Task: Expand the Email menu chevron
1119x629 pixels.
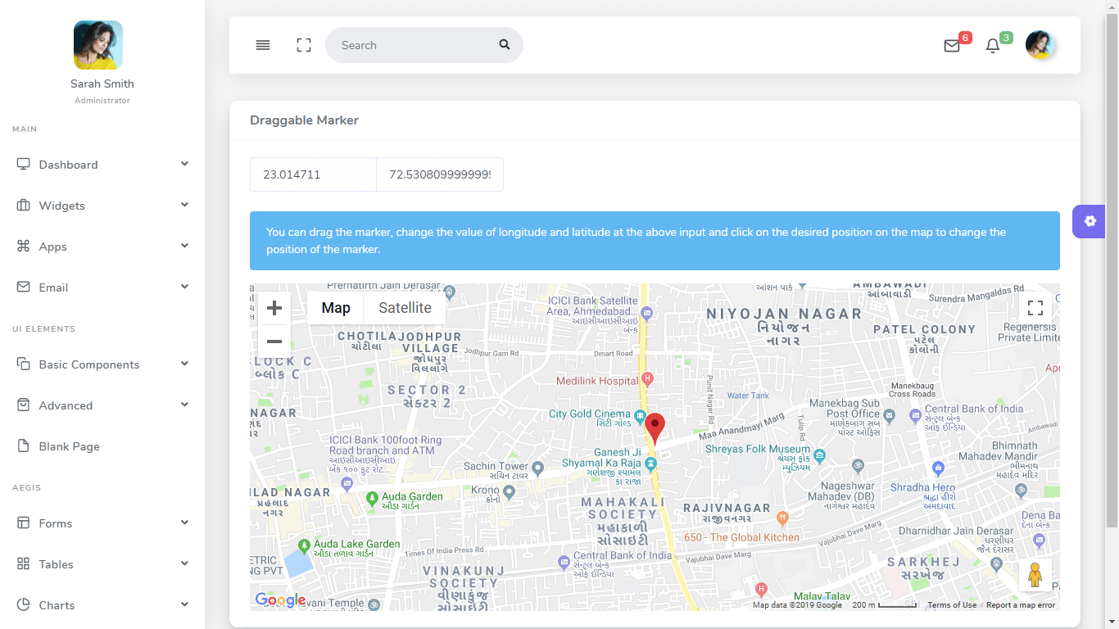Action: (x=184, y=287)
